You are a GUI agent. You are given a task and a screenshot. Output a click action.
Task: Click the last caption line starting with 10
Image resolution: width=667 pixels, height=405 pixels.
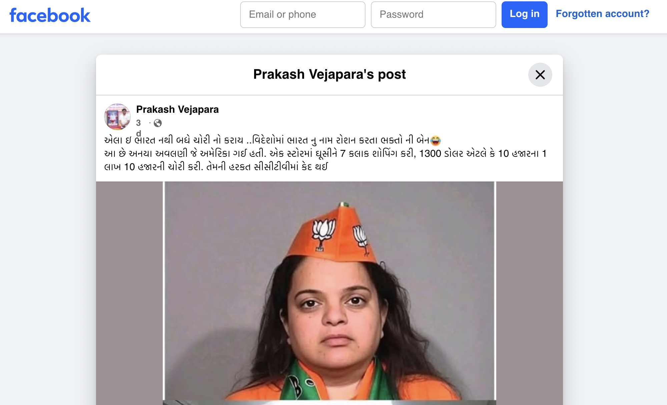point(216,167)
